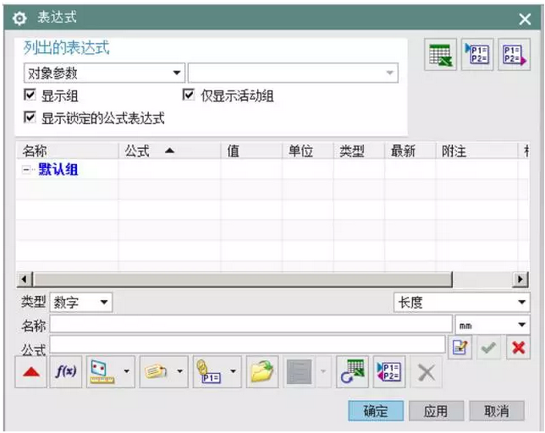The image size is (545, 433).
Task: Click the 确定 button
Action: point(375,411)
